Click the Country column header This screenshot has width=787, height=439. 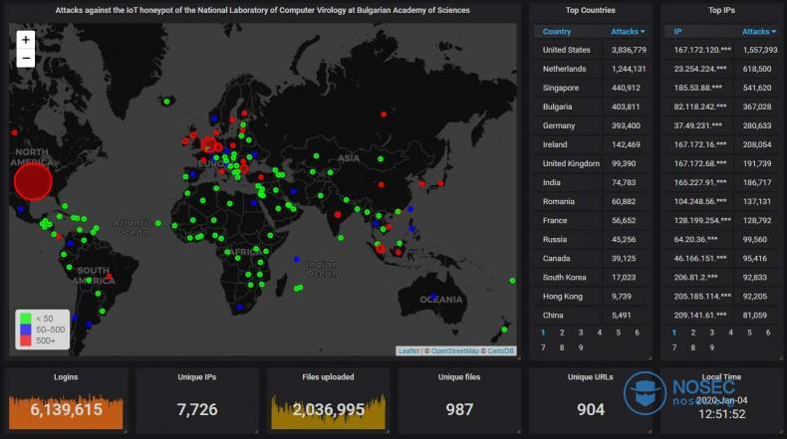557,31
